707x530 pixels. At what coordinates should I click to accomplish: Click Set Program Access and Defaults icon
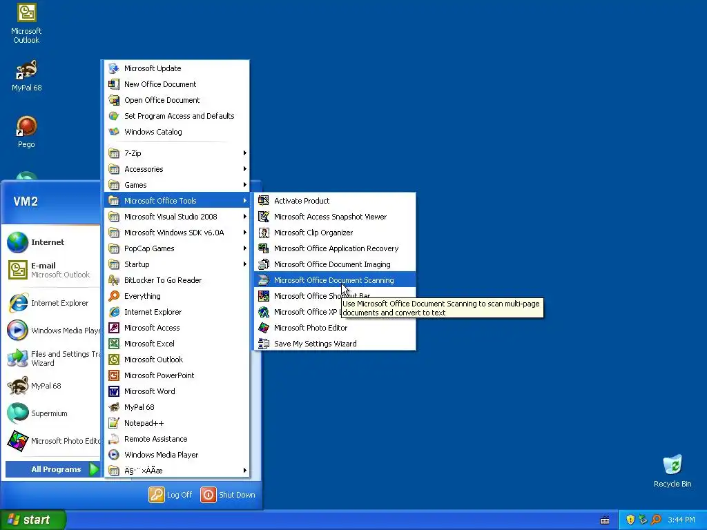point(114,116)
